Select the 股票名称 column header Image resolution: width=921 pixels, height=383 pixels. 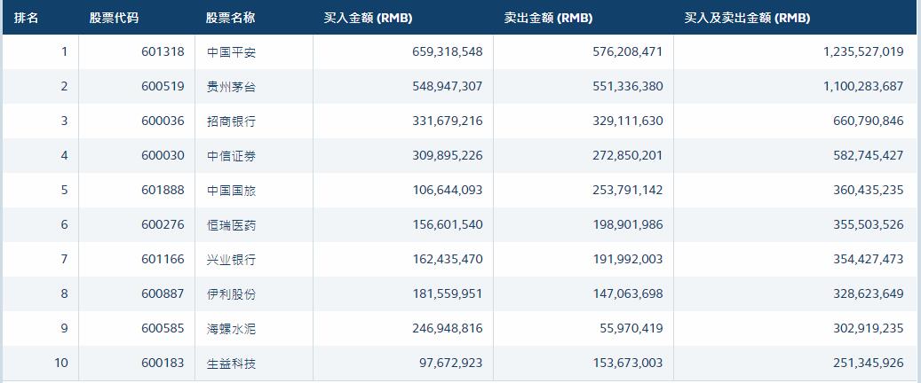230,18
